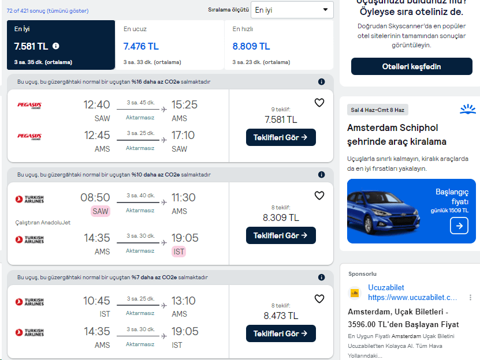Switch to the En iyi tab

(61, 45)
